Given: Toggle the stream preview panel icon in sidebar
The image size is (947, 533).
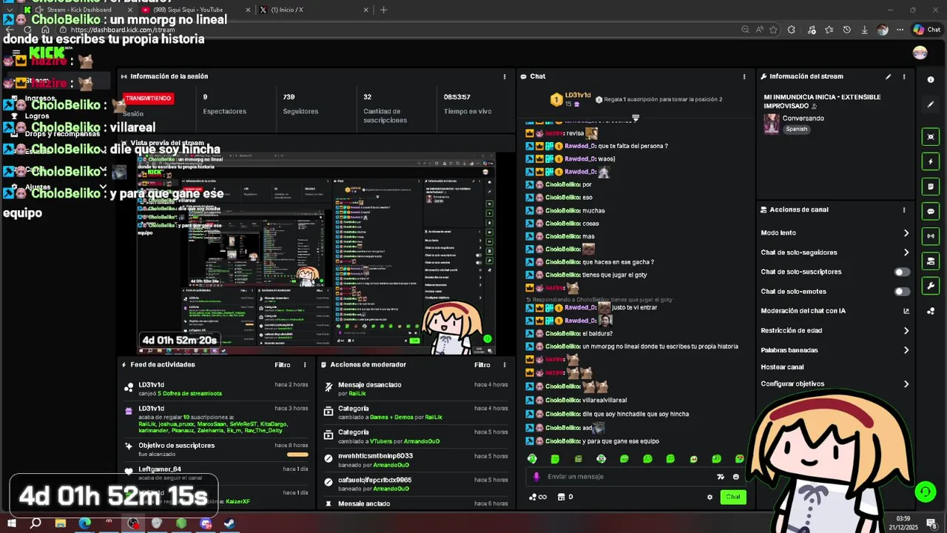Looking at the screenshot, I should [931, 137].
